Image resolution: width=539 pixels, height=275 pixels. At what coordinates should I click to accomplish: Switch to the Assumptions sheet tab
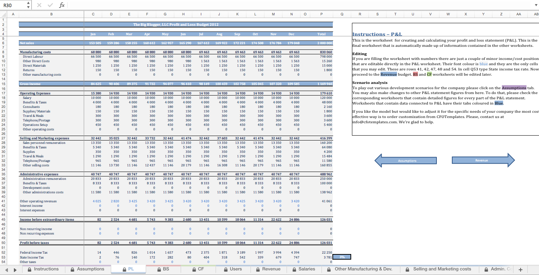tap(87, 269)
